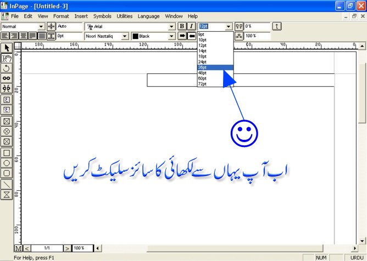Go to the next page button
This screenshot has width=367, height=261.
click(67, 248)
